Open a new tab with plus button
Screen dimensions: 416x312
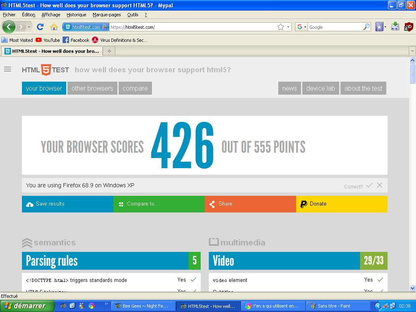[109, 51]
